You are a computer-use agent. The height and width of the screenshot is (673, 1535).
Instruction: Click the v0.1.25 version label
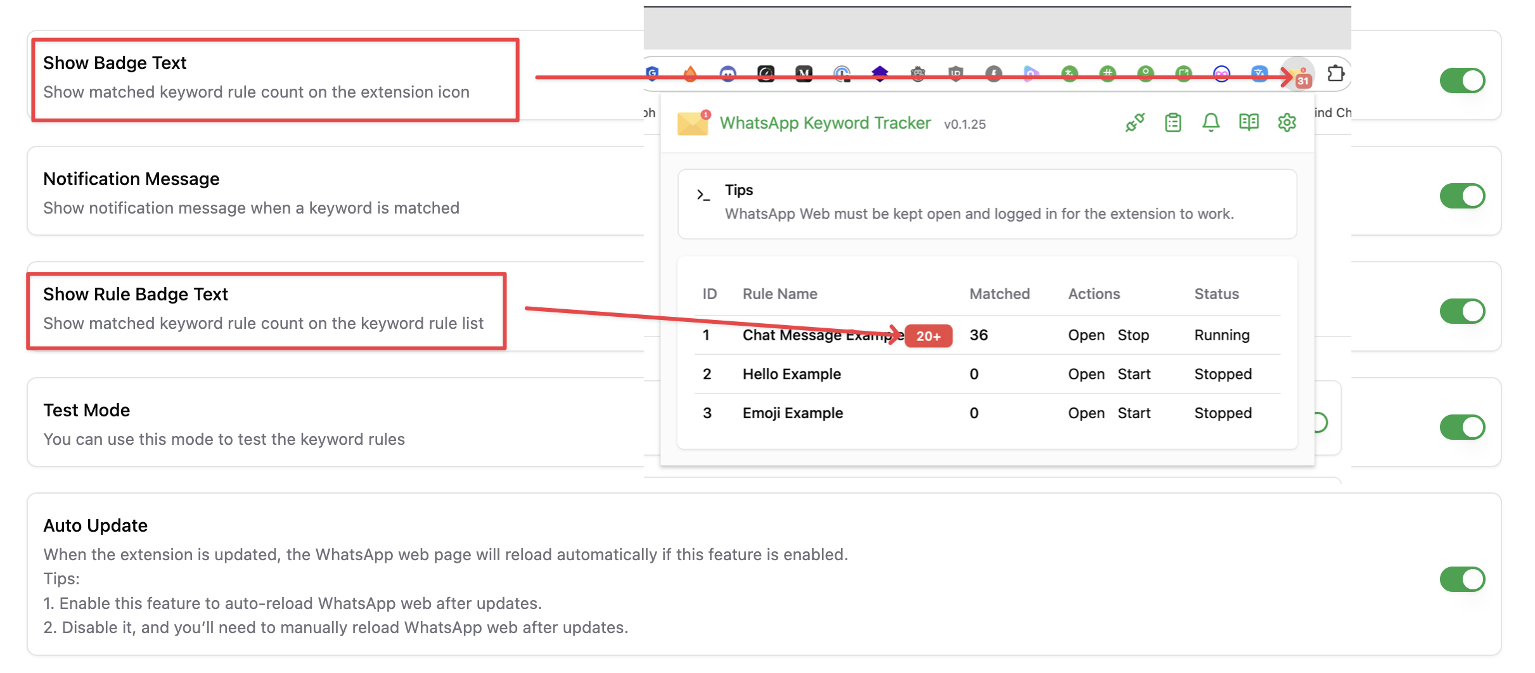pyautogui.click(x=965, y=124)
